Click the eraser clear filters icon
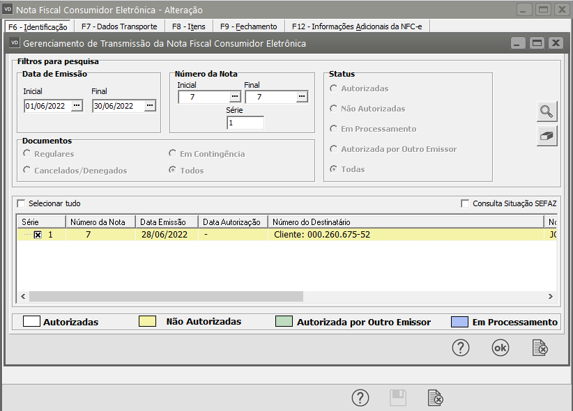The height and width of the screenshot is (411, 573). (x=547, y=136)
